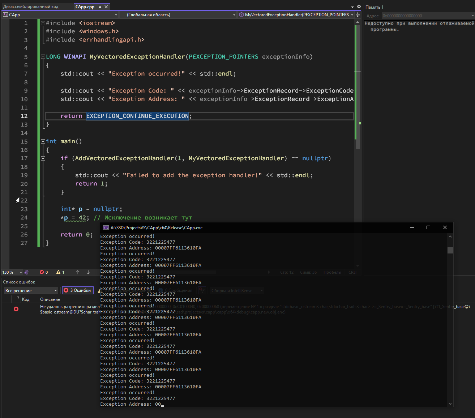
Task: Go to the previous issue arrow
Action: tap(78, 272)
